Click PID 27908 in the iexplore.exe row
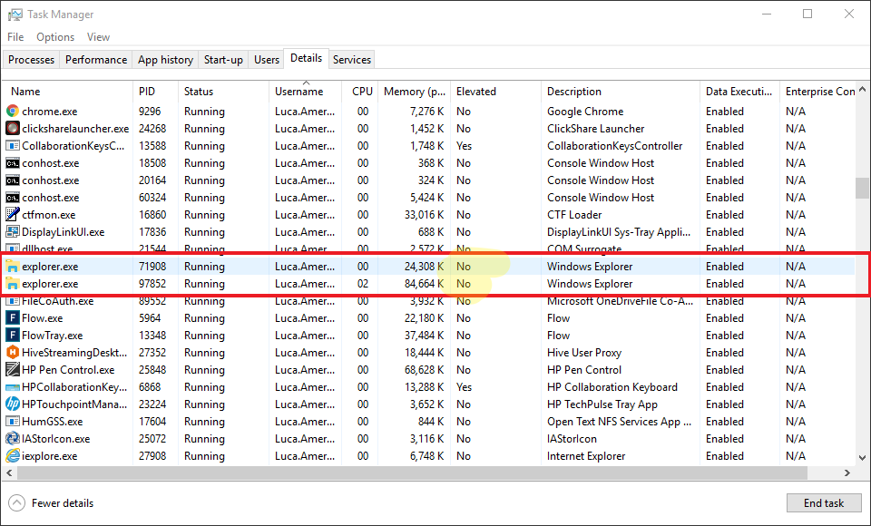The height and width of the screenshot is (526, 871). click(152, 456)
